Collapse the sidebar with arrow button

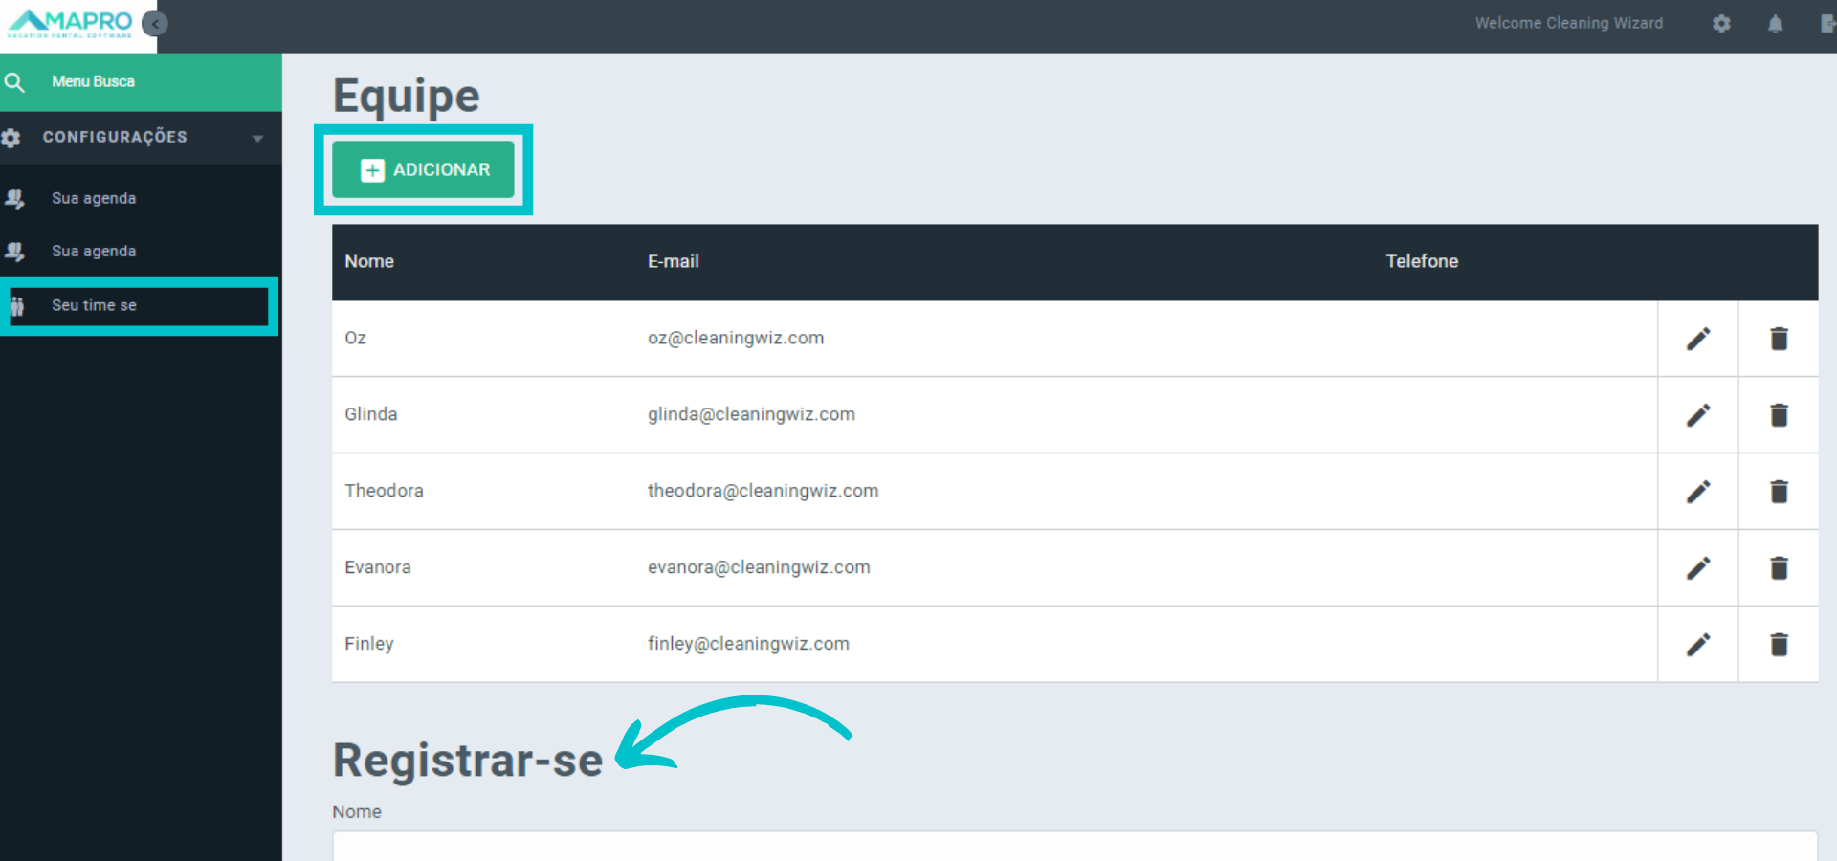pyautogui.click(x=155, y=24)
